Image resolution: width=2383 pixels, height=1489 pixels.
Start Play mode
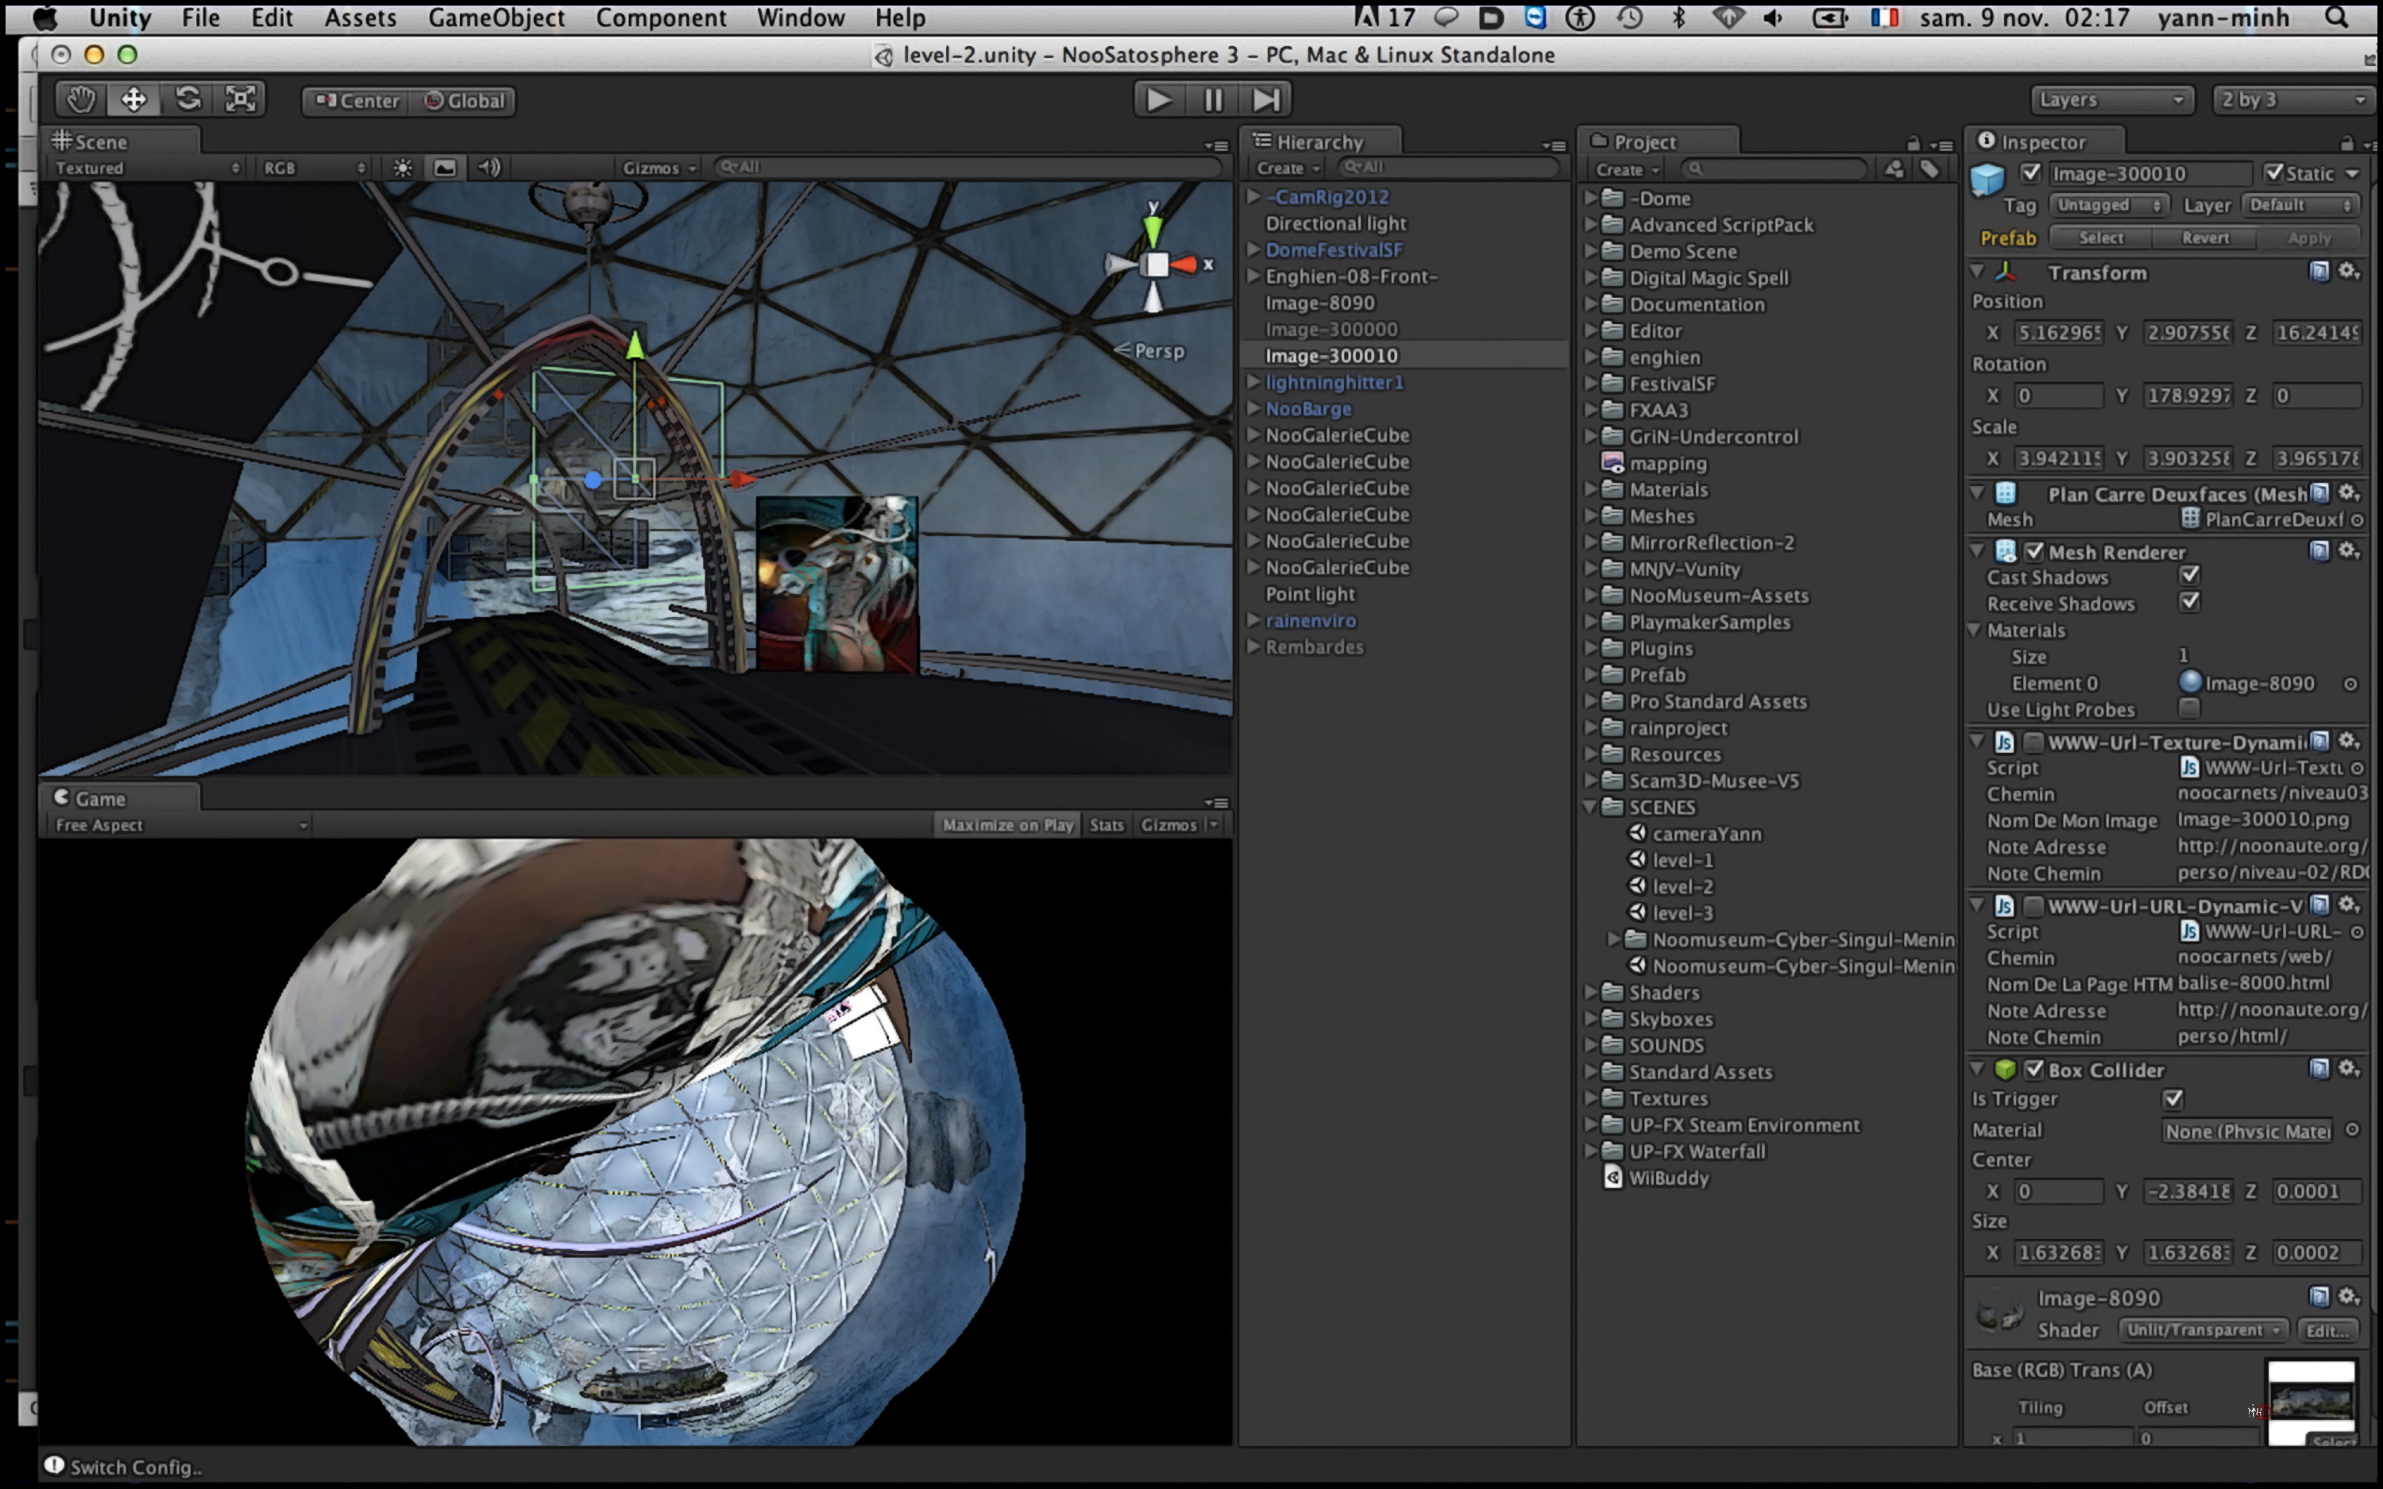(1159, 99)
